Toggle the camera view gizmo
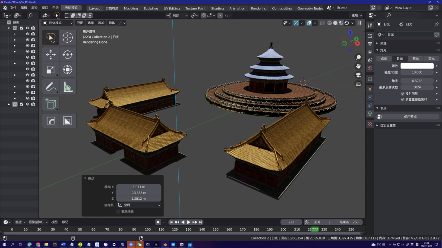Image resolution: width=442 pixels, height=248 pixels. click(358, 75)
